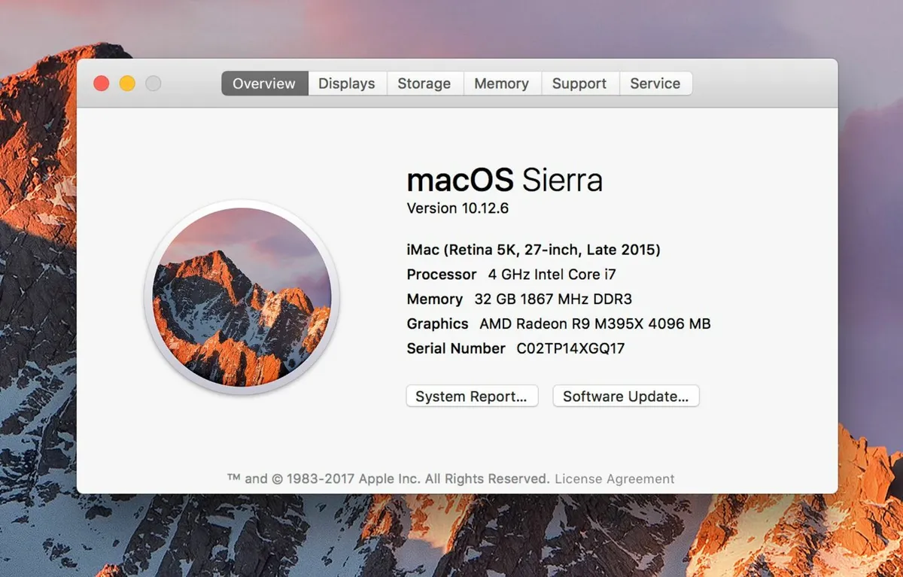
Task: Open the Support tab
Action: point(579,84)
